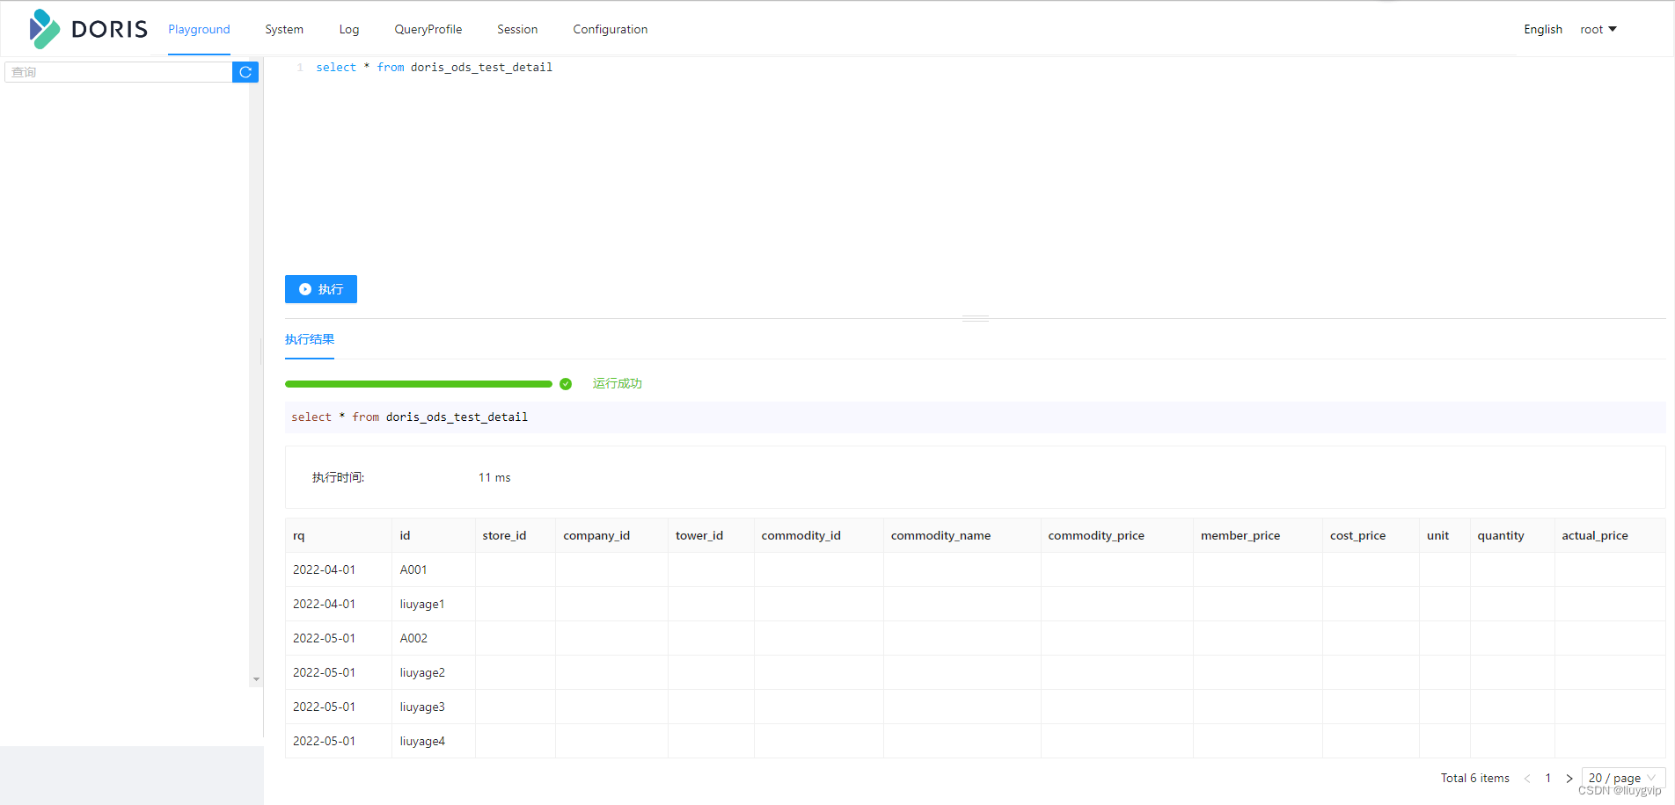Open the root user dropdown menu

click(1598, 29)
